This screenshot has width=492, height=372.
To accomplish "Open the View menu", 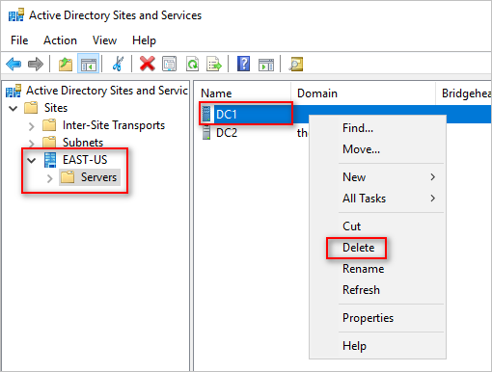I will pos(104,40).
